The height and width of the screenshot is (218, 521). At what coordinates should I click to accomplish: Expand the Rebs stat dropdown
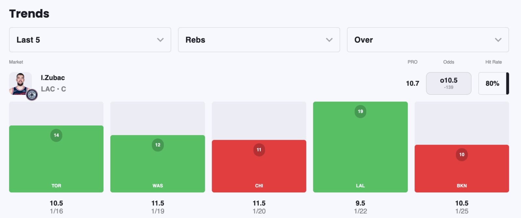259,40
